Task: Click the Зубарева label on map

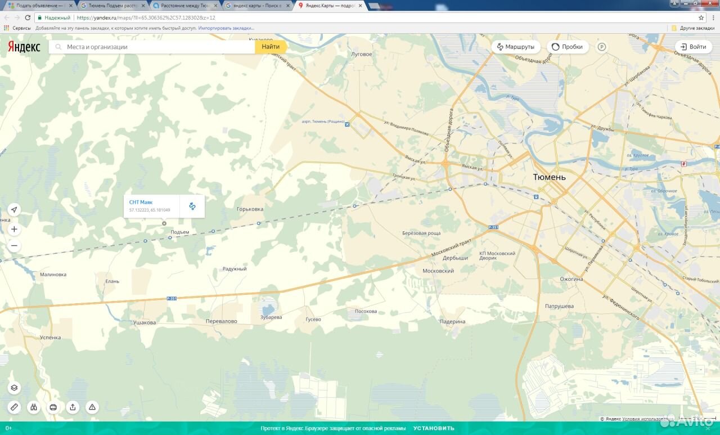Action: coord(271,317)
